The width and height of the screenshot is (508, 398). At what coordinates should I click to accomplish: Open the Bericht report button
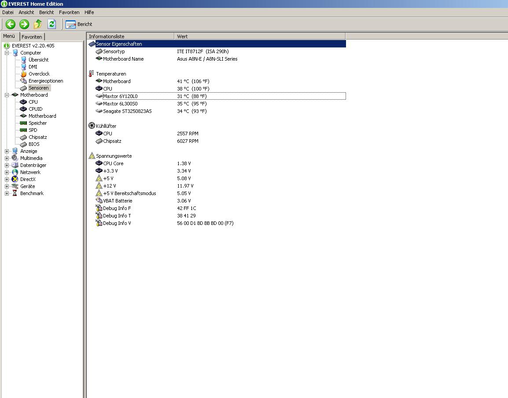[79, 24]
